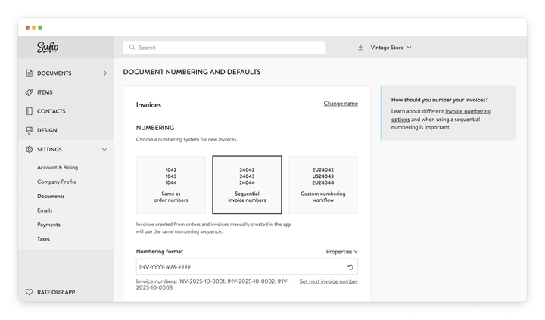545x320 pixels.
Task: Select Same as order numbers option
Action: (171, 185)
